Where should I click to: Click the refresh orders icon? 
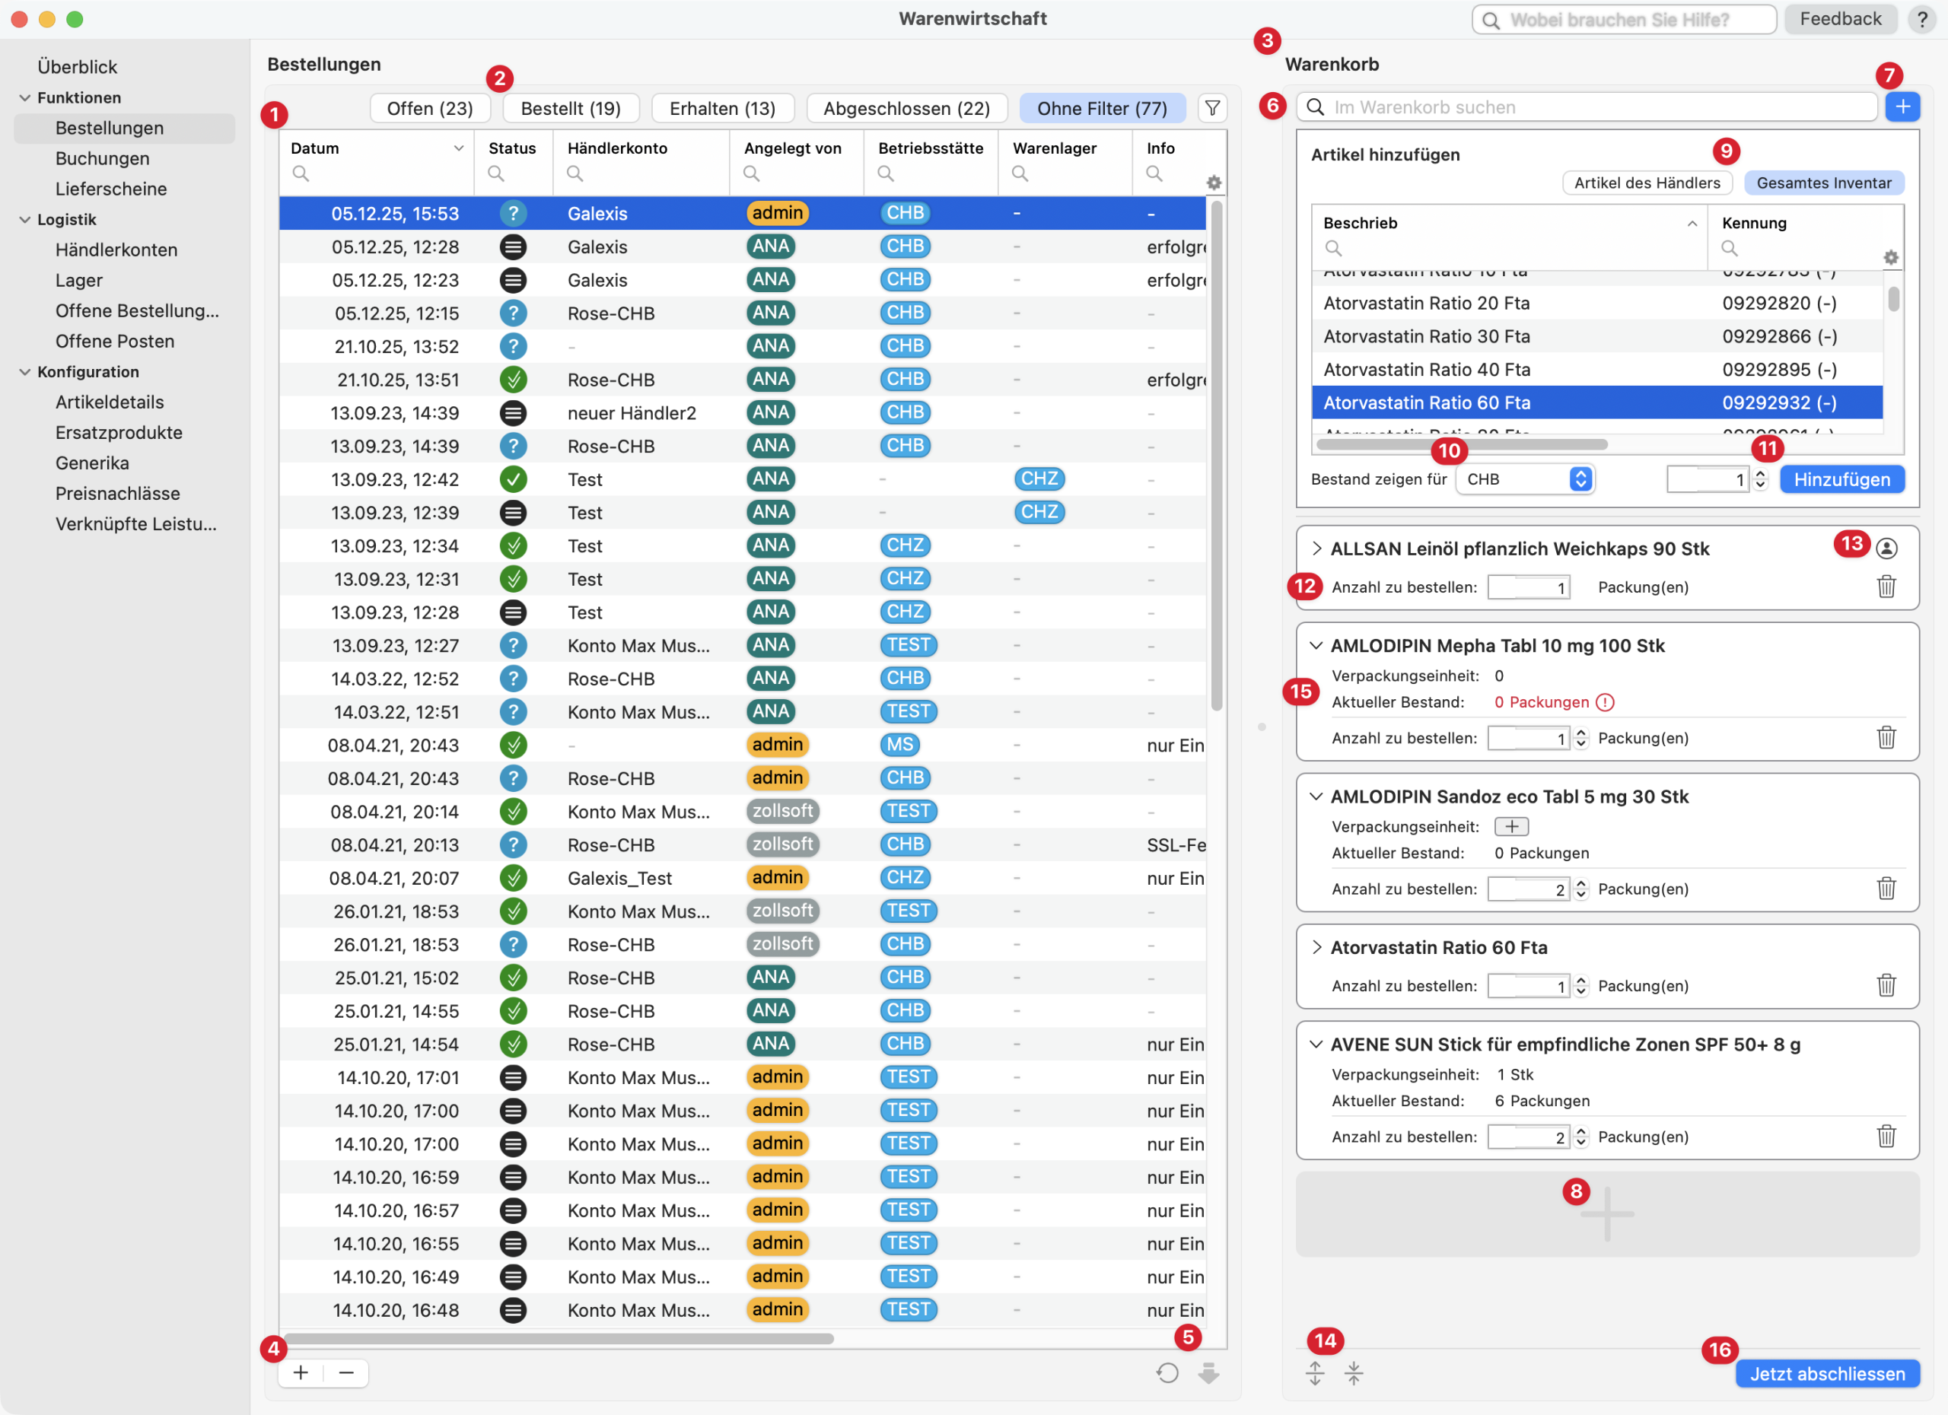pyautogui.click(x=1167, y=1372)
